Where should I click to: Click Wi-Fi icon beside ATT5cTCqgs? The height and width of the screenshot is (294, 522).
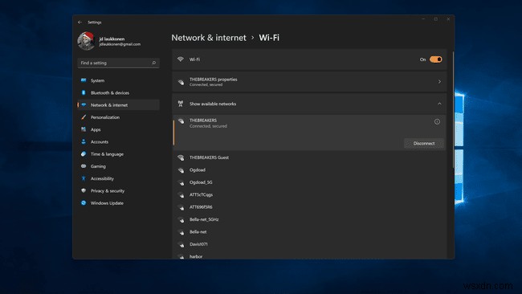(181, 194)
